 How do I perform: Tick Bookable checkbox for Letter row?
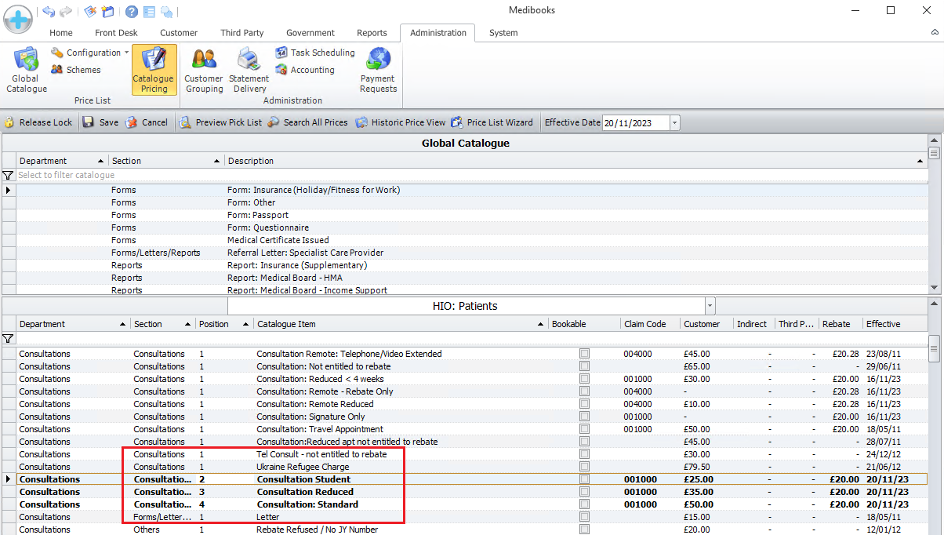[x=584, y=517]
